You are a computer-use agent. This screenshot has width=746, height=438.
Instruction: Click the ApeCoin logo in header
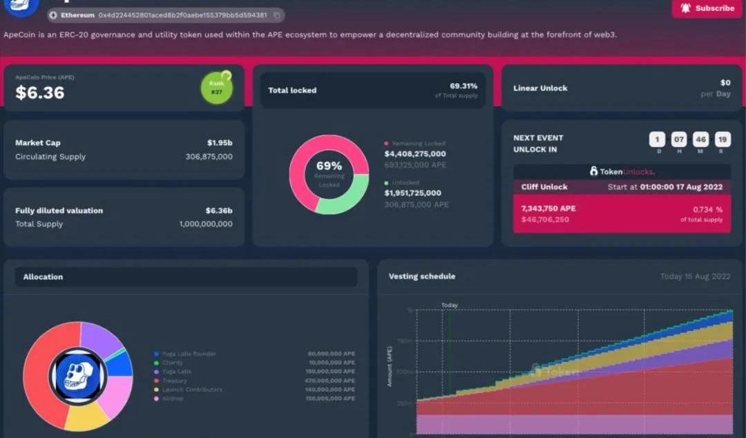(19, 7)
